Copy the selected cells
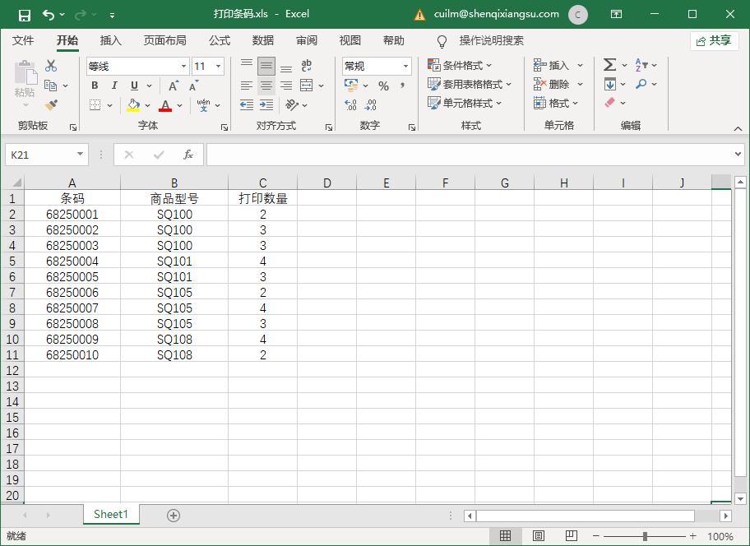 point(51,86)
